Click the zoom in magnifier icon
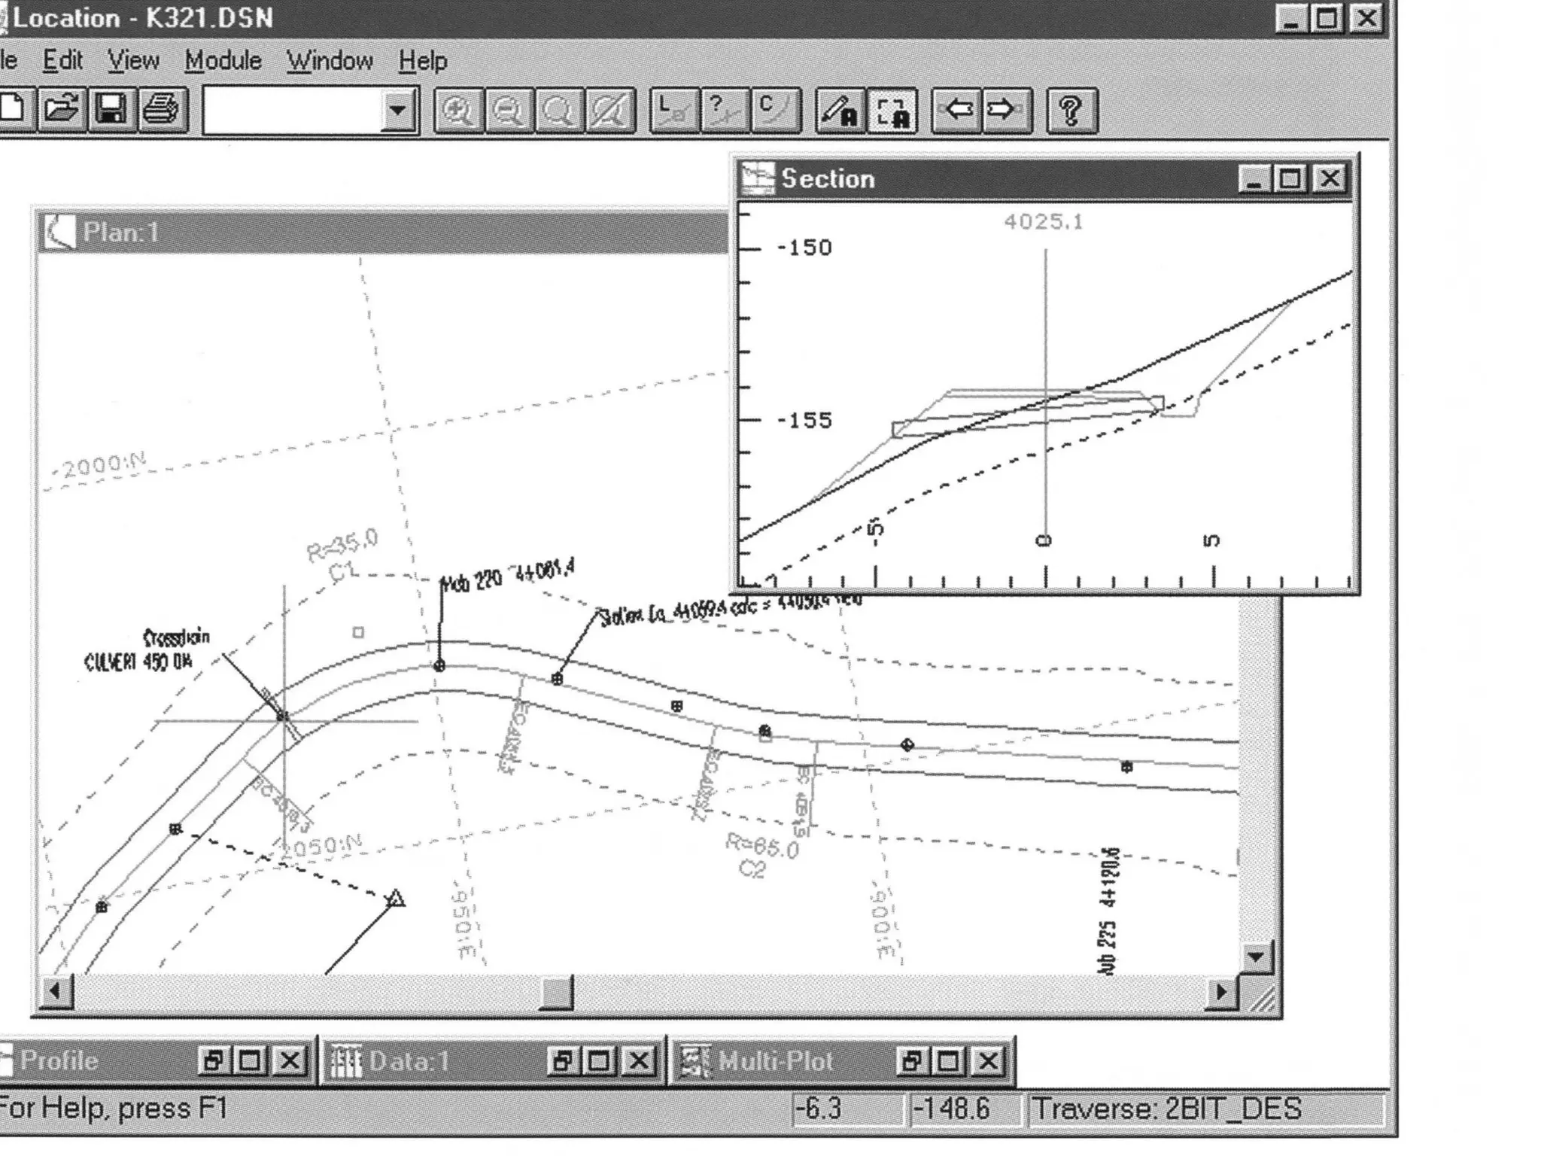The height and width of the screenshot is (1156, 1541). [x=457, y=111]
